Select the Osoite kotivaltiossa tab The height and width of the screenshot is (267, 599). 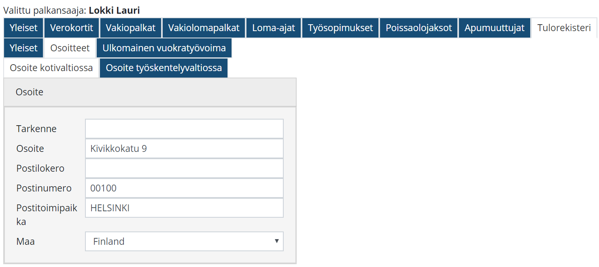pos(51,68)
